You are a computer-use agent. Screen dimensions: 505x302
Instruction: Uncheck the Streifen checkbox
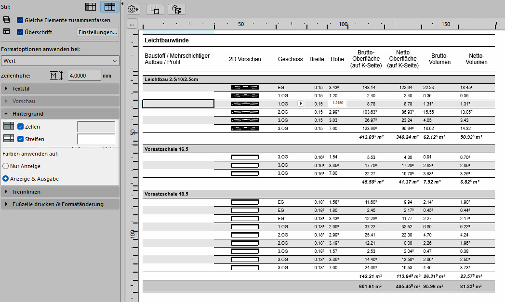[x=20, y=139]
